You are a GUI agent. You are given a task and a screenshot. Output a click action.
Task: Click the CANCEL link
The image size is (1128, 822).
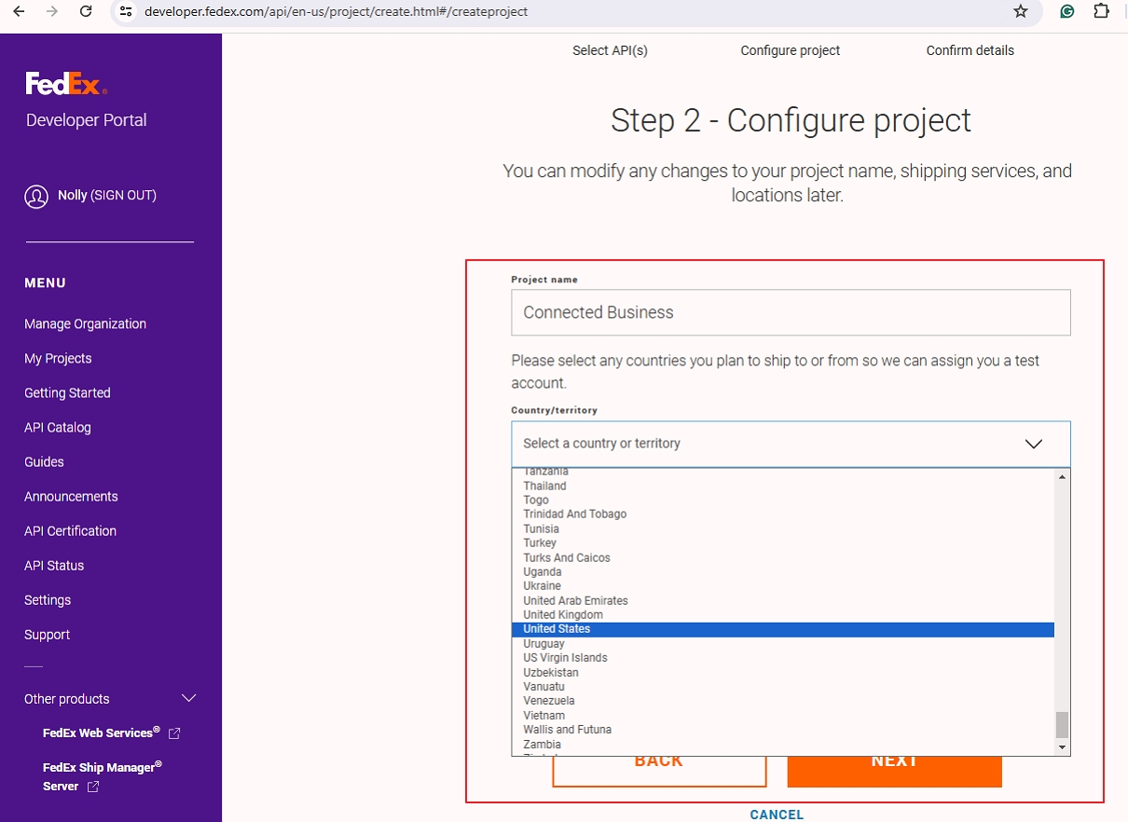pos(777,815)
